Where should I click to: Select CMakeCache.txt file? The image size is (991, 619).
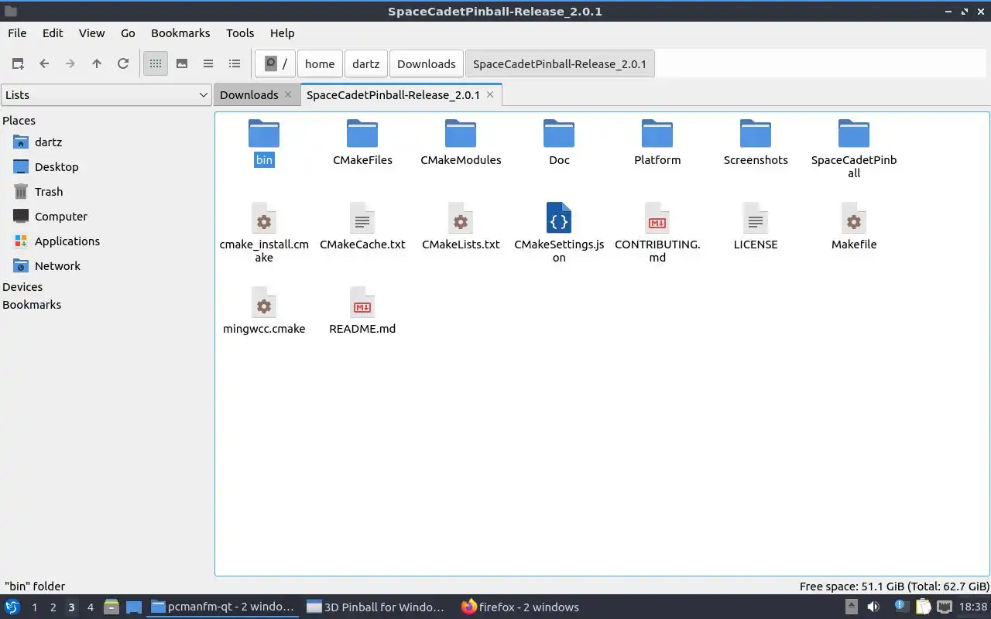point(362,227)
